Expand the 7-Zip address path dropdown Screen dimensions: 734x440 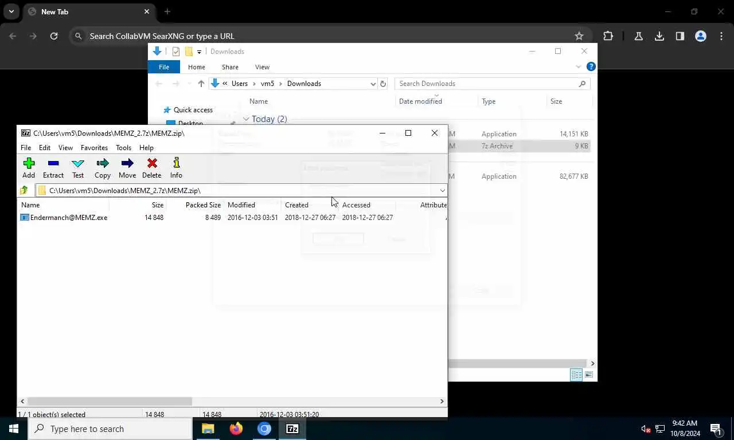[x=442, y=190]
